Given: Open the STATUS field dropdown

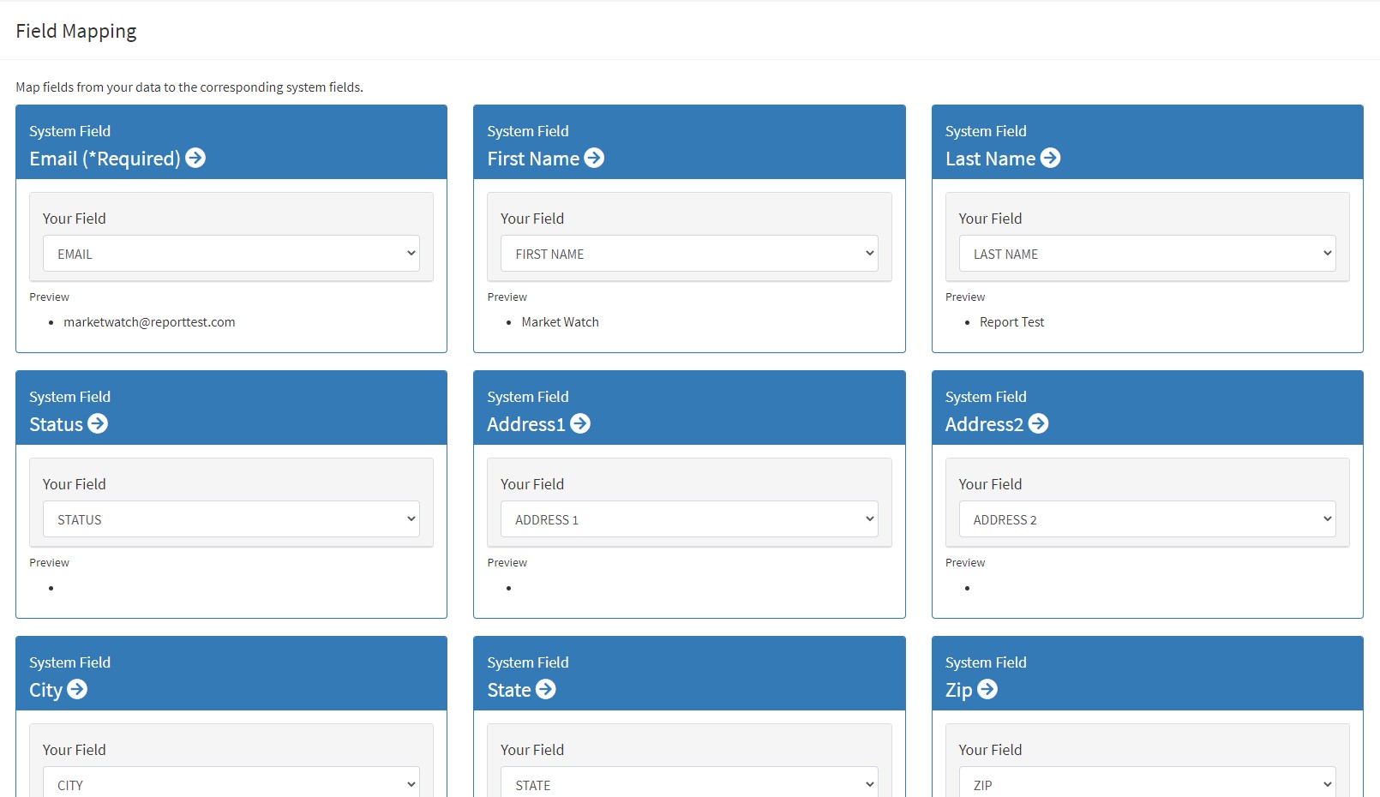Looking at the screenshot, I should (231, 519).
